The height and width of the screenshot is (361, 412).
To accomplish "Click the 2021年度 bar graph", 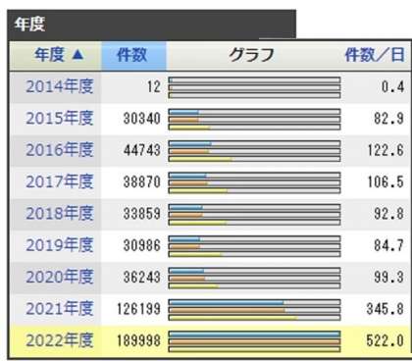I will (254, 310).
